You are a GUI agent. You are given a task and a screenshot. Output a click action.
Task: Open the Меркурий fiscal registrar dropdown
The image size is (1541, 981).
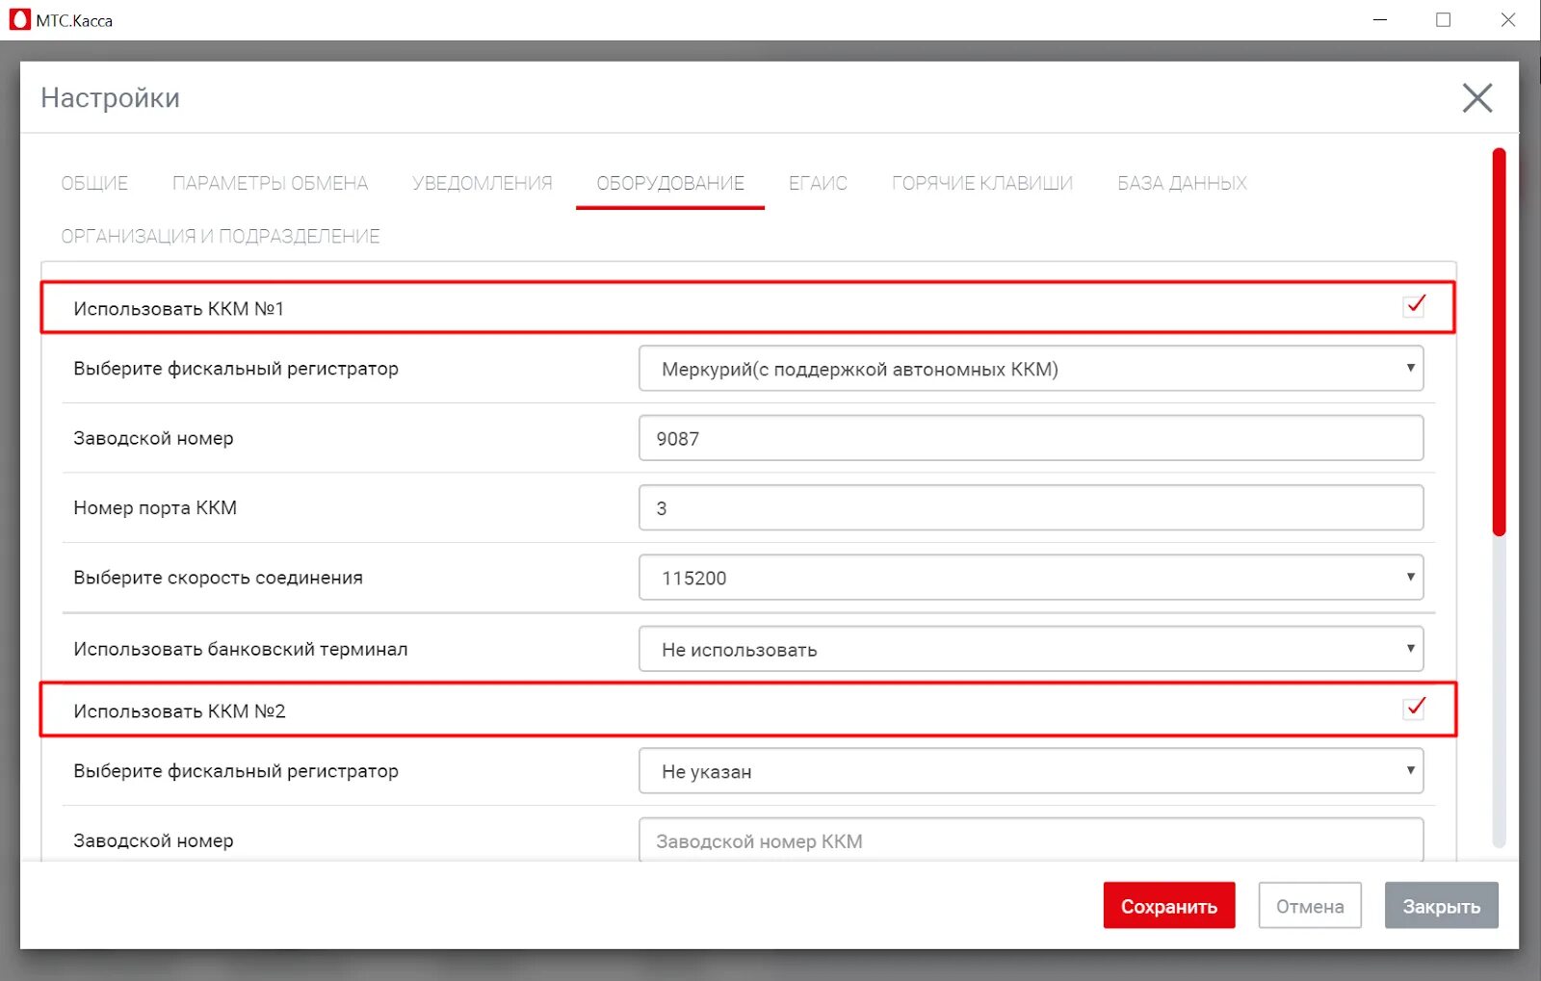pyautogui.click(x=1031, y=369)
